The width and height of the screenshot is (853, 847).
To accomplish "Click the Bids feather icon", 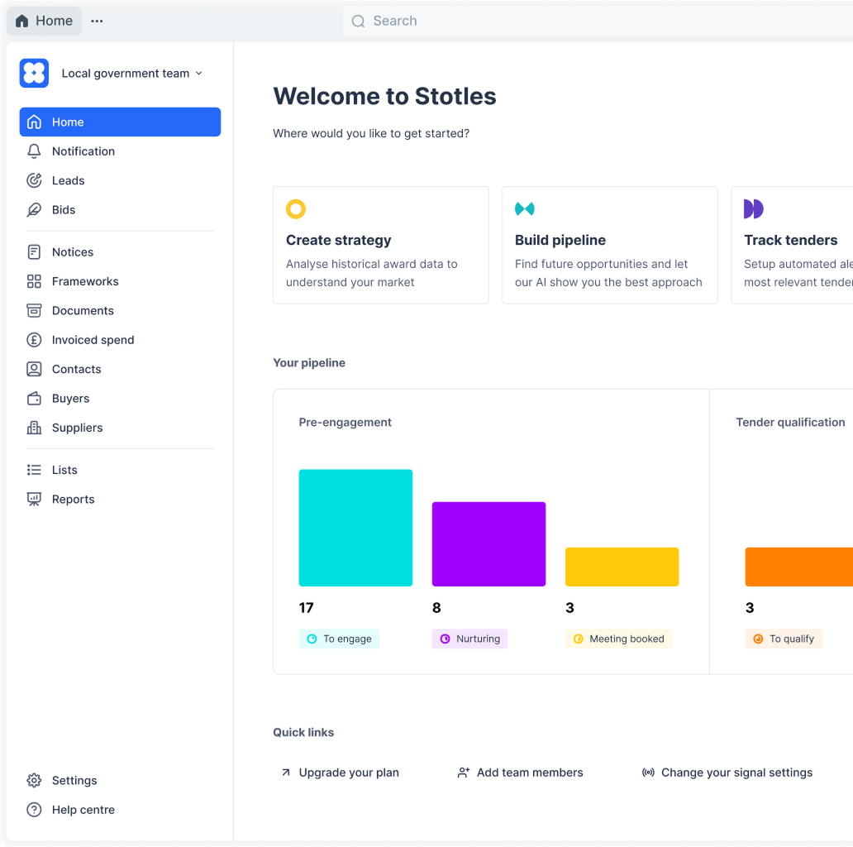I will [34, 210].
